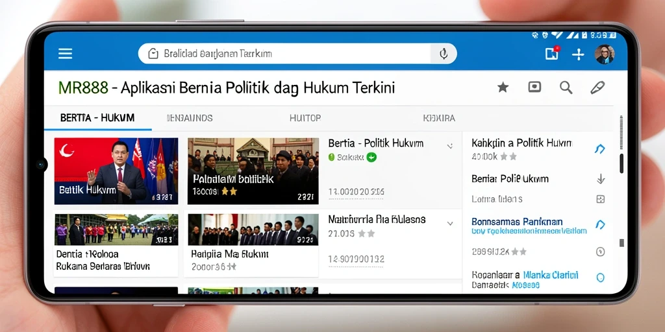665x332 pixels.
Task: Open the notifications icon with red badge
Action: click(x=552, y=53)
